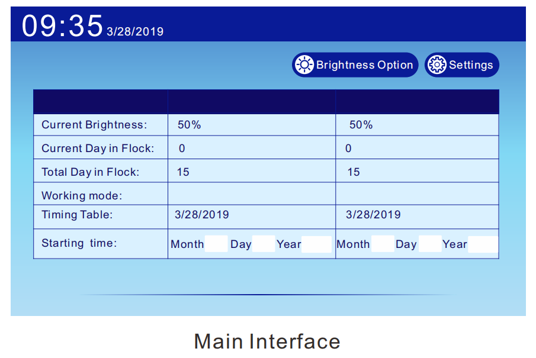Click first column Timing Table date 3/28/2019

click(202, 215)
